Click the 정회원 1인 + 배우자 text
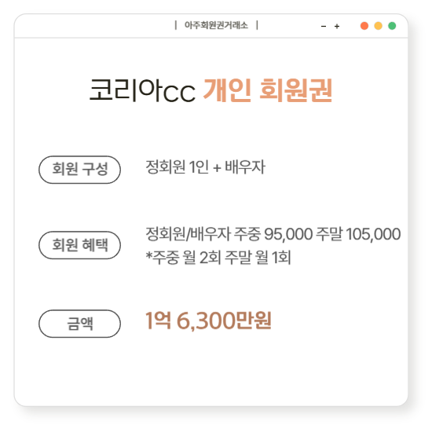 [x=205, y=167]
